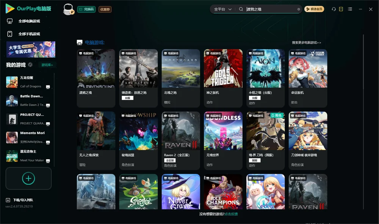Open the 大学生专属优惠 promo banner
The width and height of the screenshot is (379, 224).
(x=31, y=50)
